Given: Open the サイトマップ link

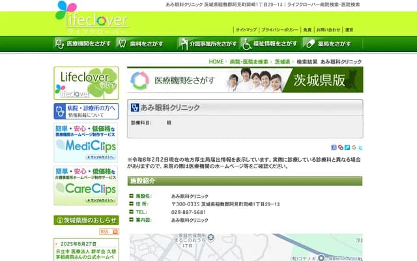Looking at the screenshot, I should tap(246, 29).
